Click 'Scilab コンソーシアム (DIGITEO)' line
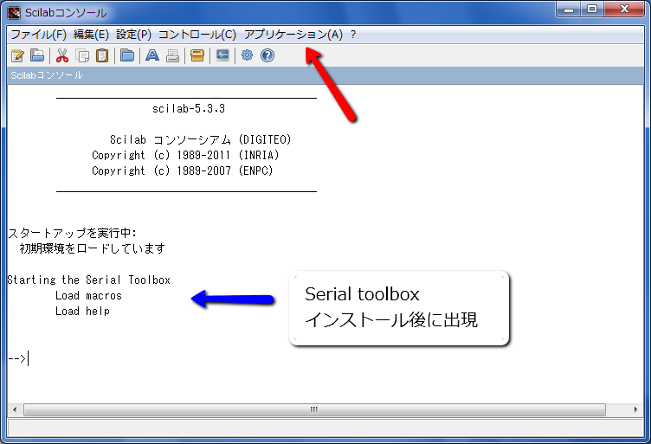The height and width of the screenshot is (444, 651). tap(201, 139)
